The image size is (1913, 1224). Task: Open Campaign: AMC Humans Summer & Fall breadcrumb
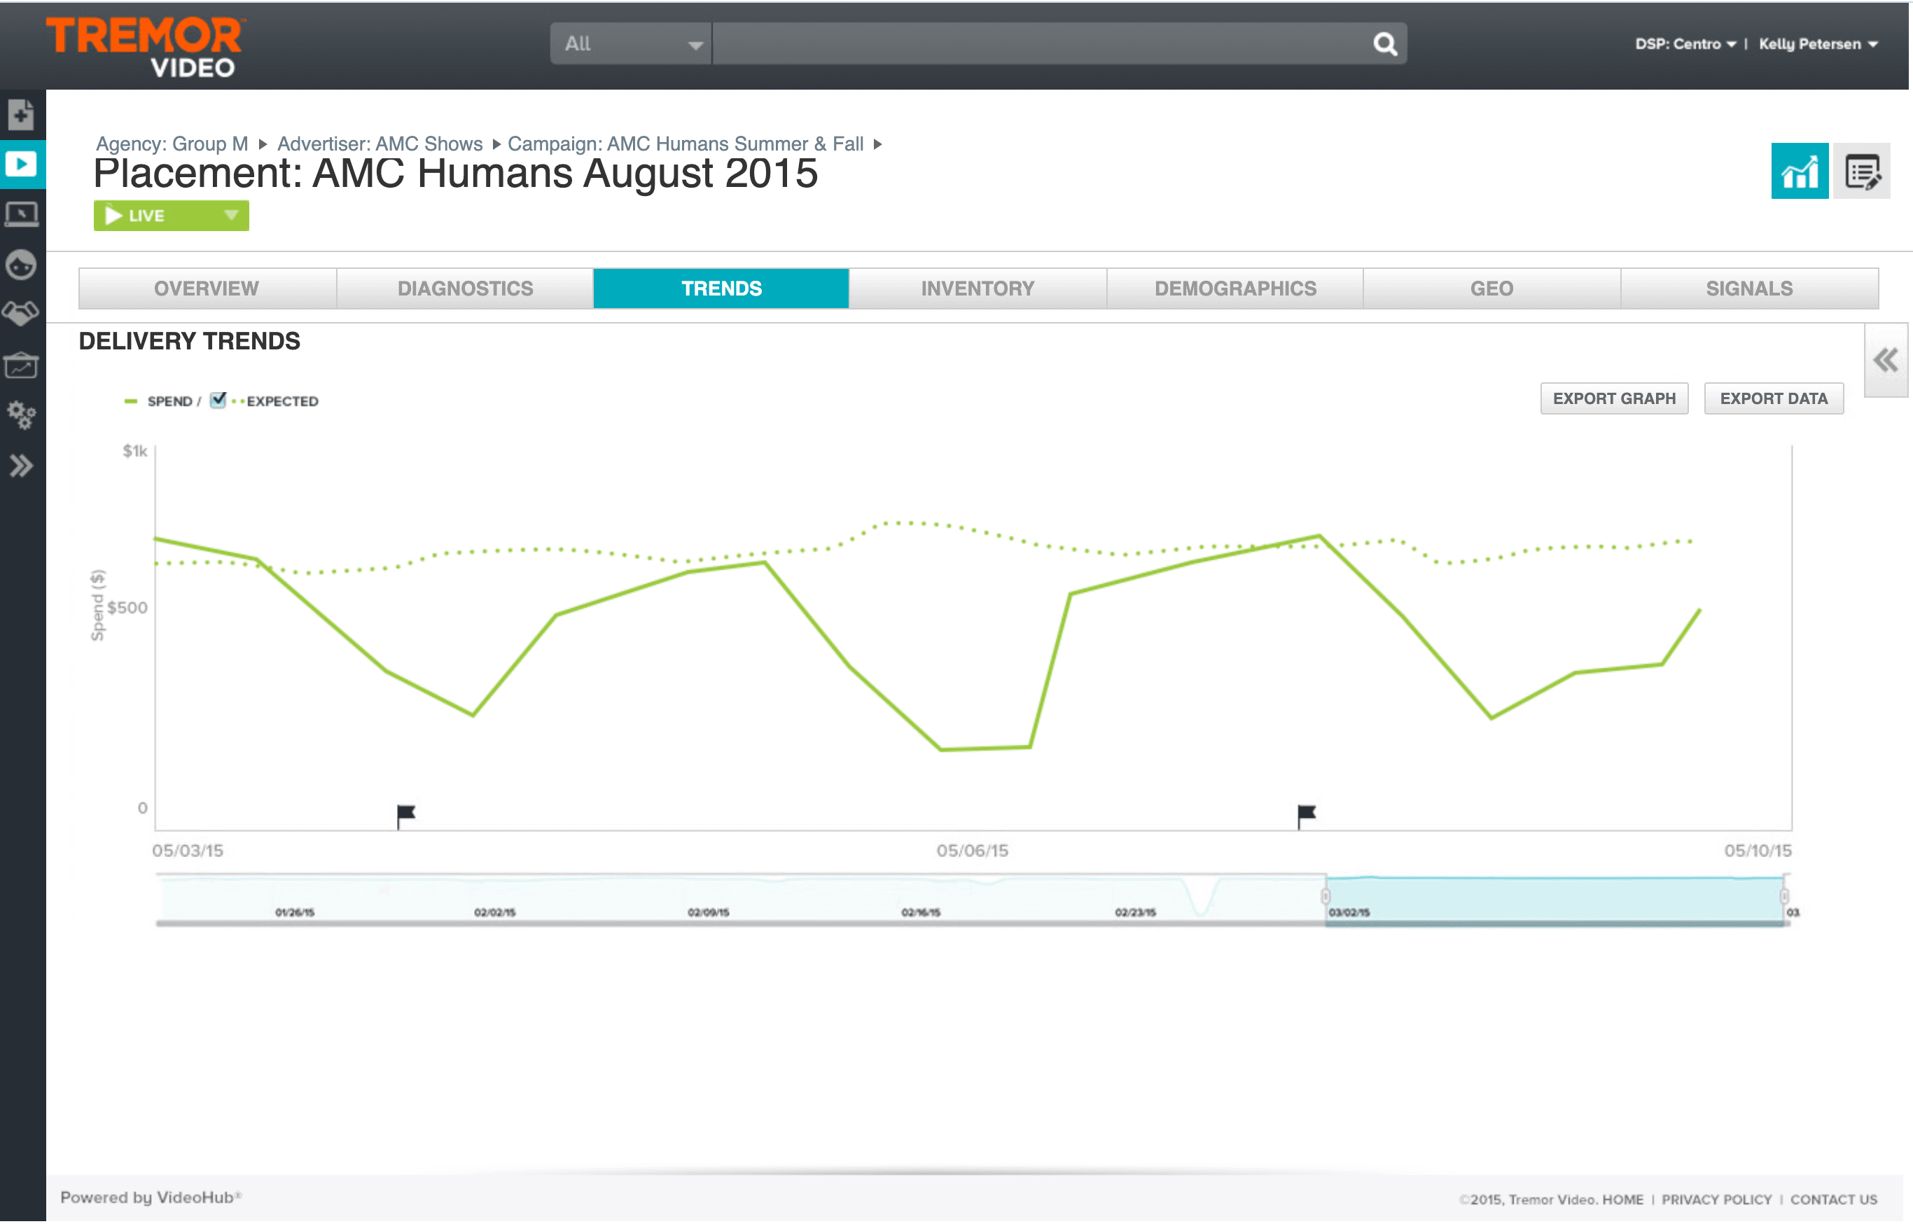[685, 144]
